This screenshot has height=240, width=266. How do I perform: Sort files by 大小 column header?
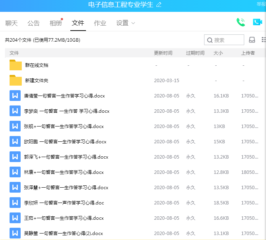(218, 53)
